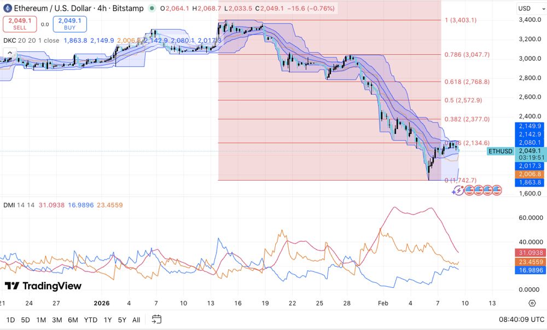
Task: Click the blue 16.9896 DMI axis tag
Action: click(x=530, y=270)
